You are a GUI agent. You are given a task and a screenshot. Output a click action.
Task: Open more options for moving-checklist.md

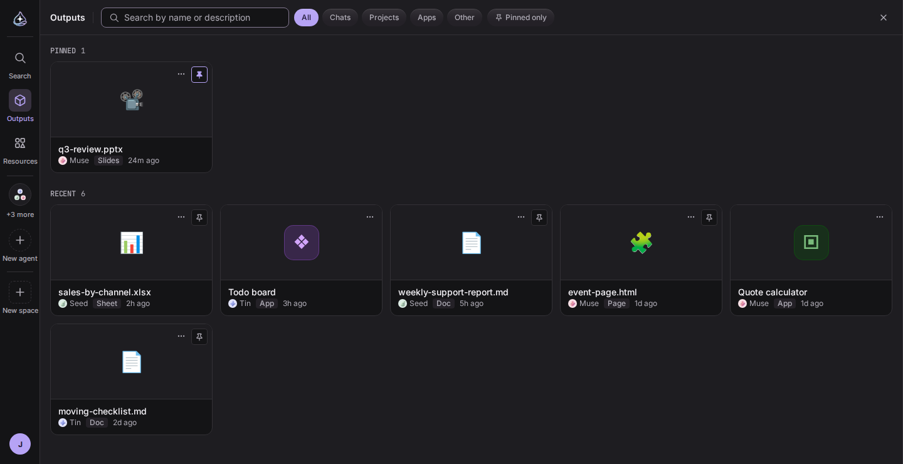point(181,337)
